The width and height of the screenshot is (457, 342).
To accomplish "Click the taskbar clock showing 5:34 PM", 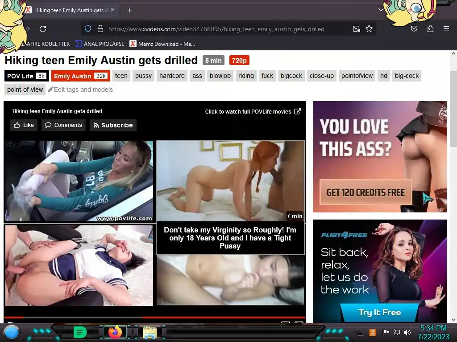I will 433,332.
